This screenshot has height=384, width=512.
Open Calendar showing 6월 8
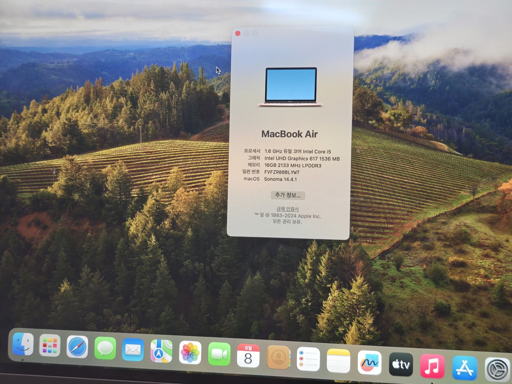click(x=248, y=356)
